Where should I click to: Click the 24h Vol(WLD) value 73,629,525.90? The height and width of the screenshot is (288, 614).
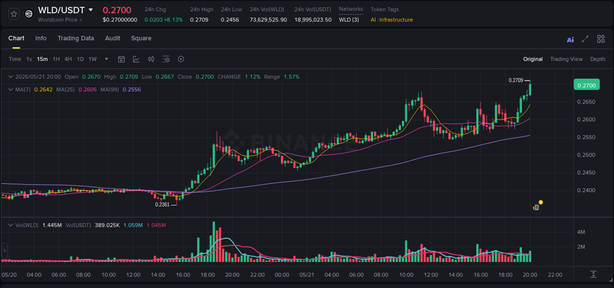(268, 20)
